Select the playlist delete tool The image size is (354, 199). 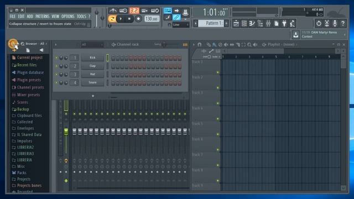point(220,45)
